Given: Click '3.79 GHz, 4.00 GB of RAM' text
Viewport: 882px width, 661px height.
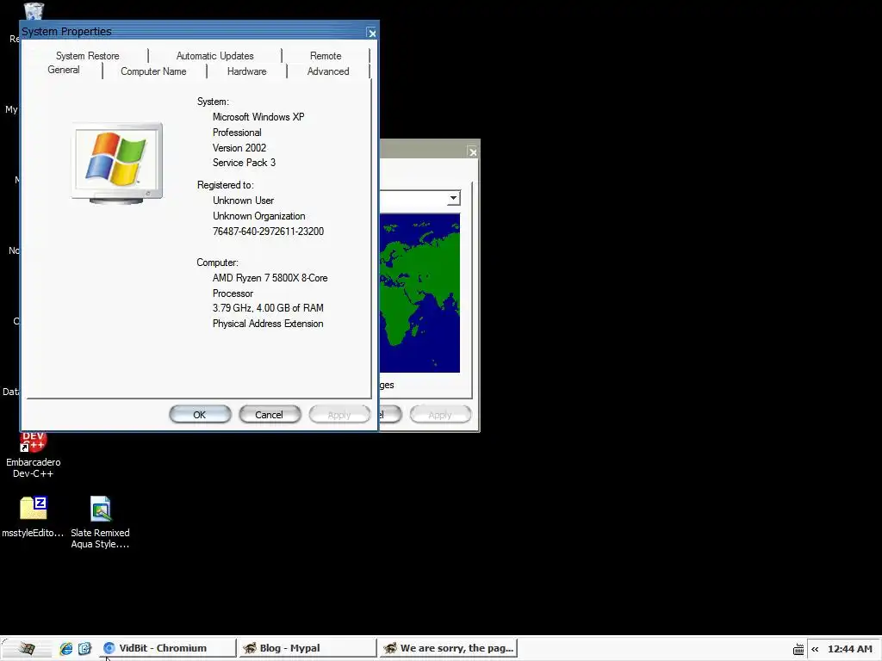Looking at the screenshot, I should pyautogui.click(x=268, y=308).
